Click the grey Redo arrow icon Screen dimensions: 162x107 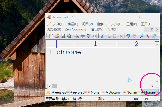pos(134,36)
